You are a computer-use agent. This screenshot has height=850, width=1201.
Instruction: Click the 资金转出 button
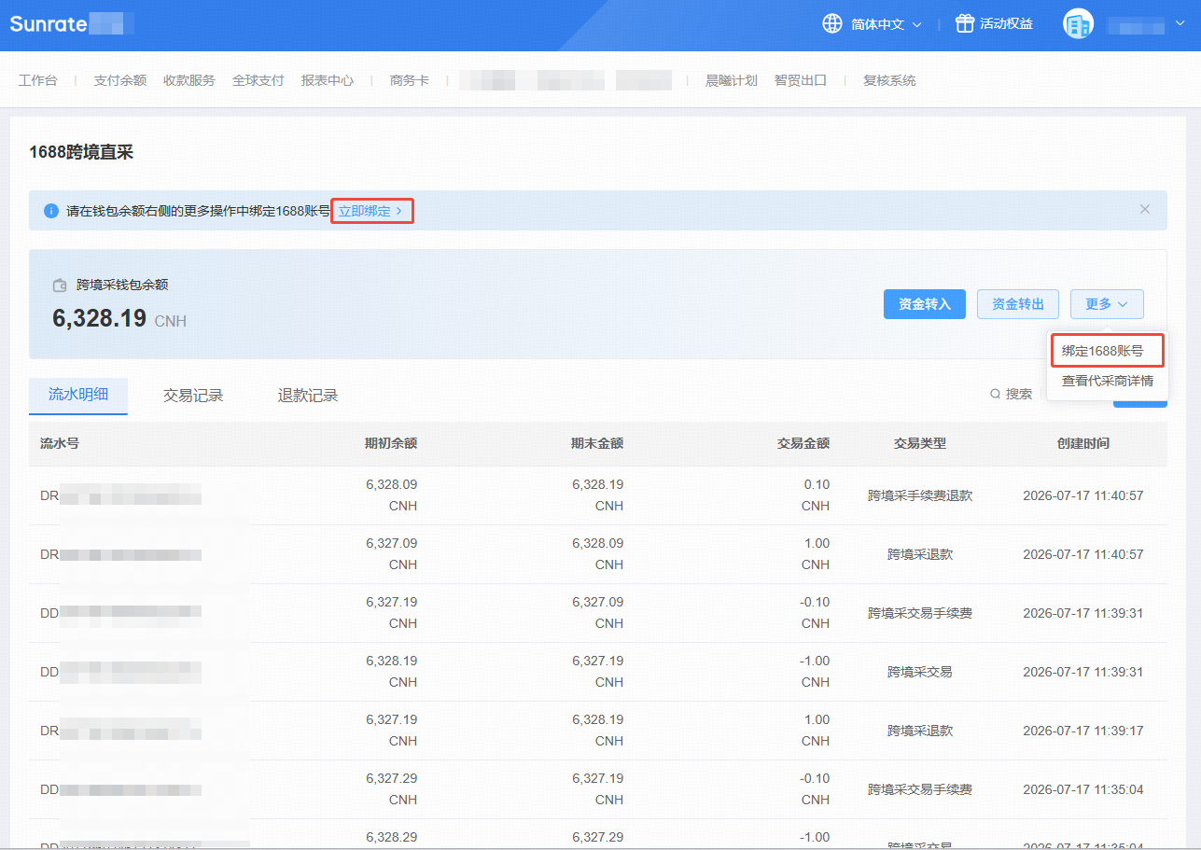1017,304
